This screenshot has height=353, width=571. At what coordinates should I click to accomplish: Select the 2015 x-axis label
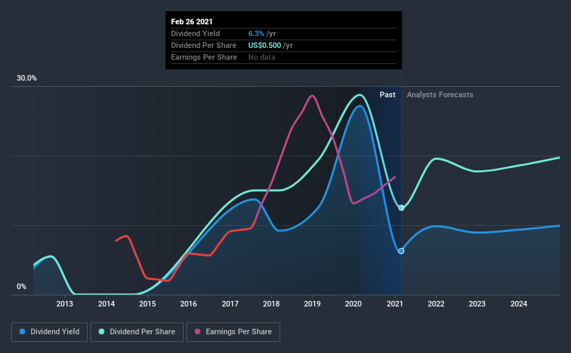(x=147, y=304)
